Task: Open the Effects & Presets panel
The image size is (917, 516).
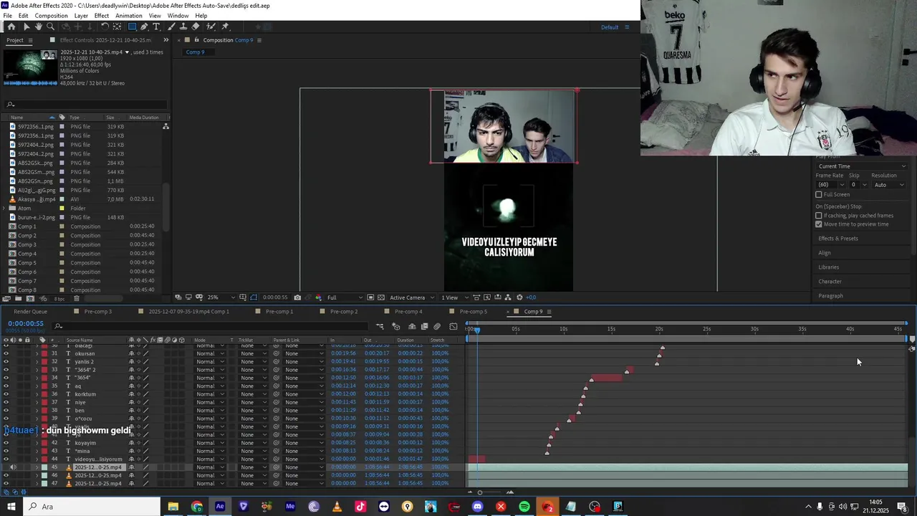Action: [838, 239]
